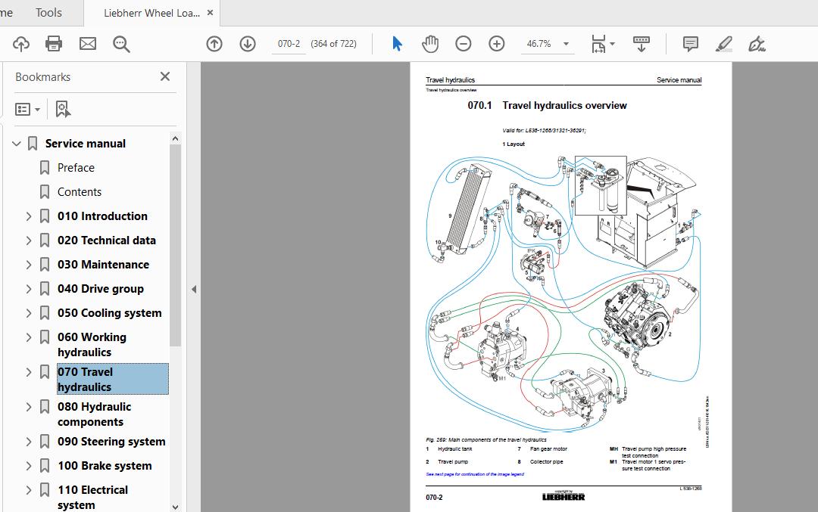Open the bookmark options dropdown arrow
The width and height of the screenshot is (818, 512).
37,110
